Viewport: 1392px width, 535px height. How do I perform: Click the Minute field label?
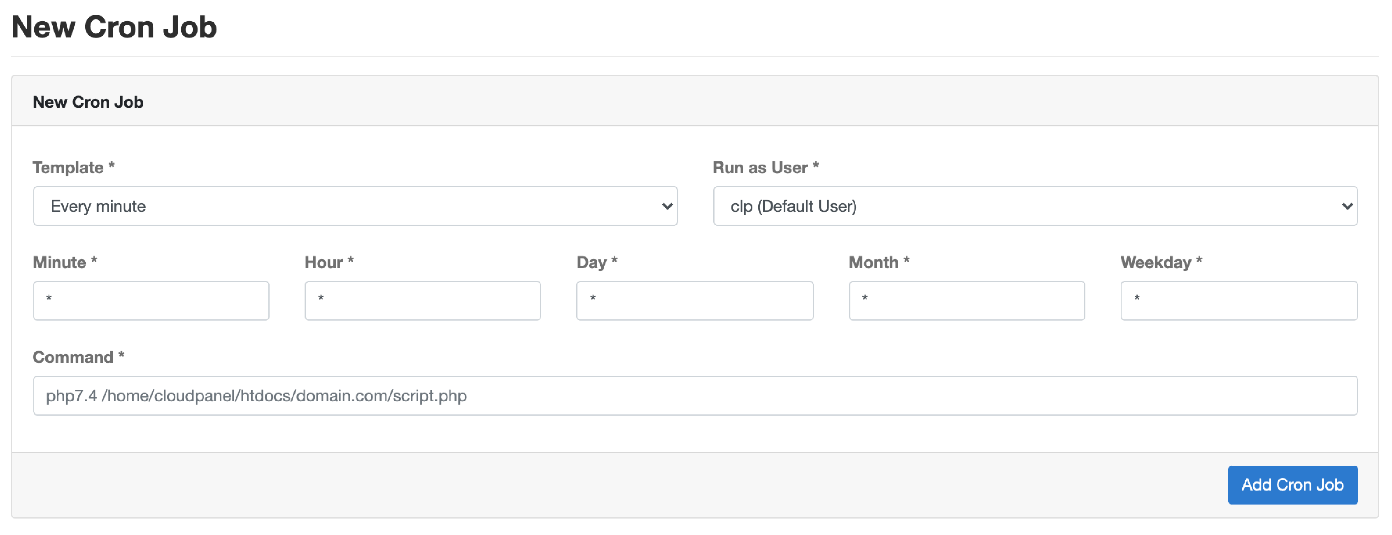(65, 262)
